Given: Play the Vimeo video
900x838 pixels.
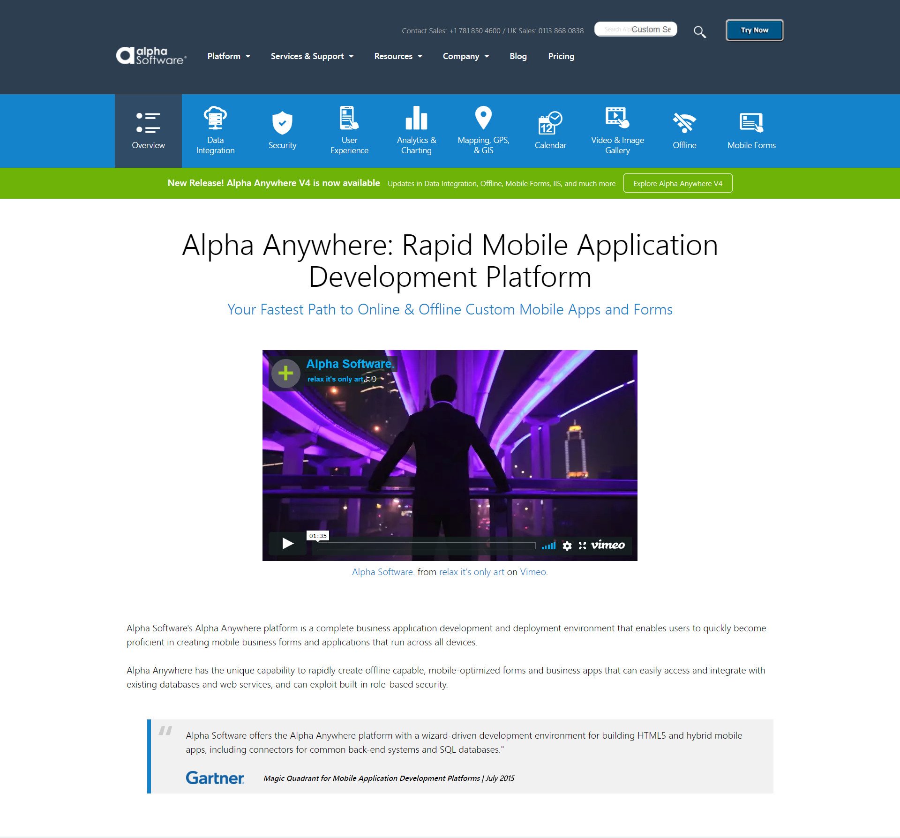Looking at the screenshot, I should pos(288,544).
